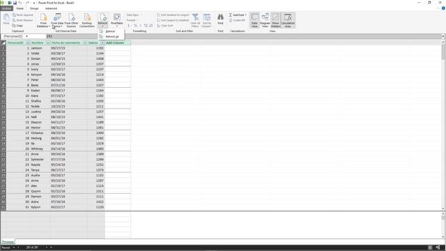Select the Design ribbon tab
The image size is (446, 251).
(34, 8)
